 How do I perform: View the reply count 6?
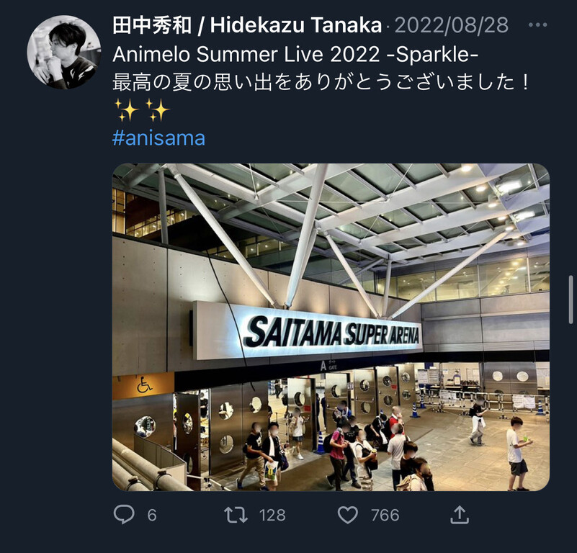tap(152, 515)
